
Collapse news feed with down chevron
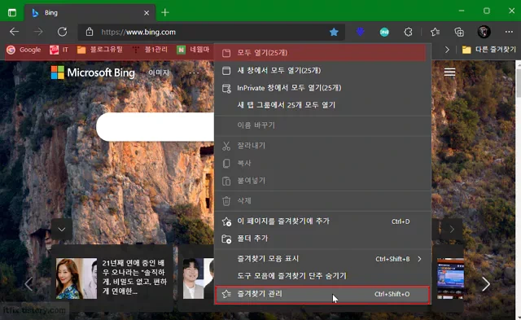coord(62,230)
